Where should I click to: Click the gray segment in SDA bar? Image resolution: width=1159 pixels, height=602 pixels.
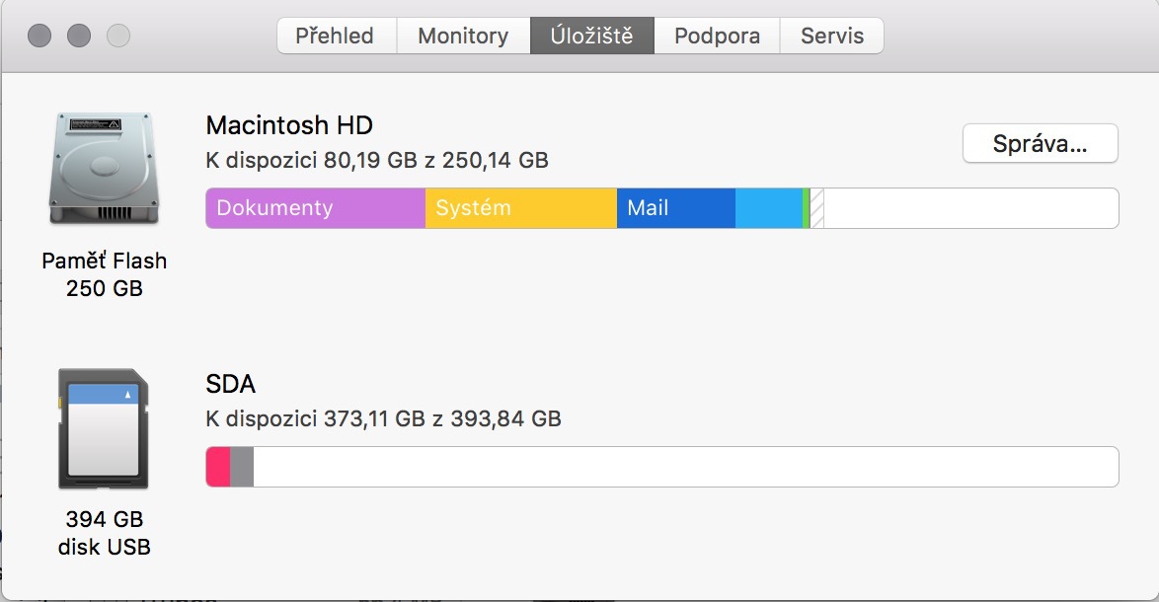coord(242,467)
